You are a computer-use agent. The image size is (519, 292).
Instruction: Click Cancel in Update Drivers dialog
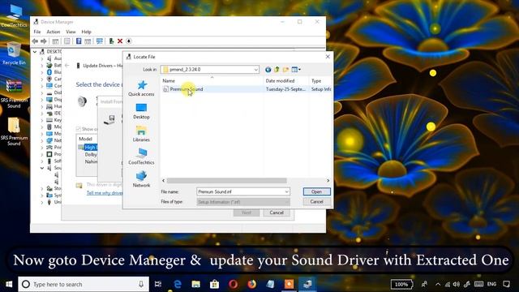coord(277,213)
